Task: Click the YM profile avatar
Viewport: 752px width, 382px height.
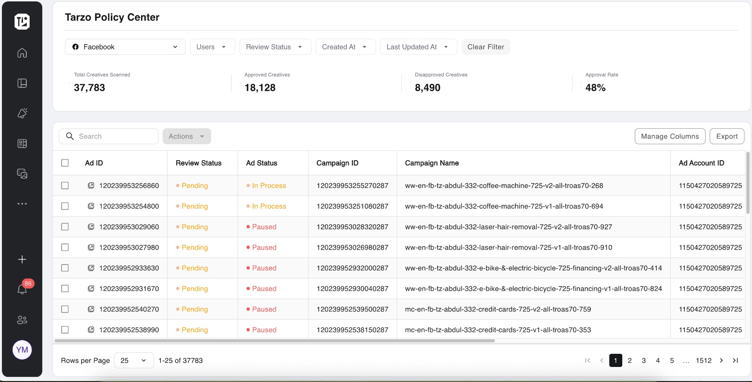Action: click(22, 350)
